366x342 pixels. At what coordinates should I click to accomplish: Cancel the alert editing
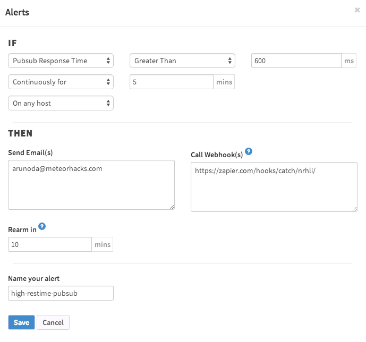pos(53,322)
